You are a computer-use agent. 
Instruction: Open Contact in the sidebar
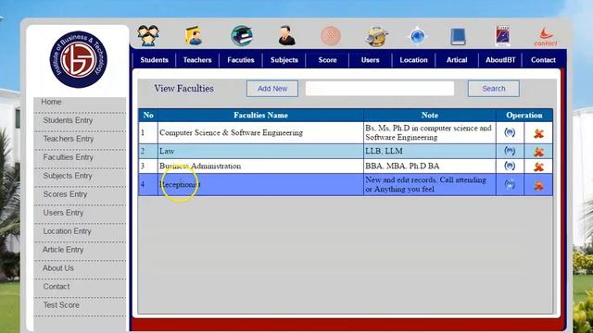coord(57,287)
